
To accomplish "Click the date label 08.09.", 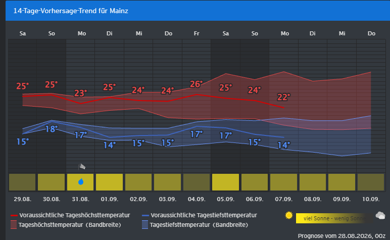I will [x=313, y=199].
